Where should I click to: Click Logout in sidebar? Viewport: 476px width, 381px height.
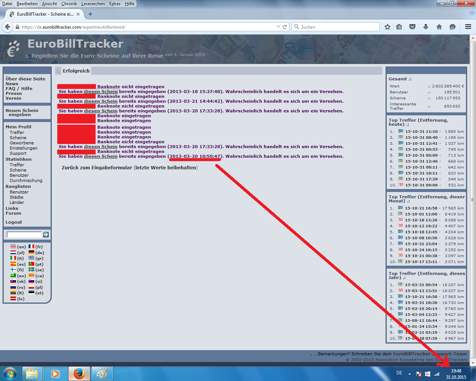click(x=14, y=222)
